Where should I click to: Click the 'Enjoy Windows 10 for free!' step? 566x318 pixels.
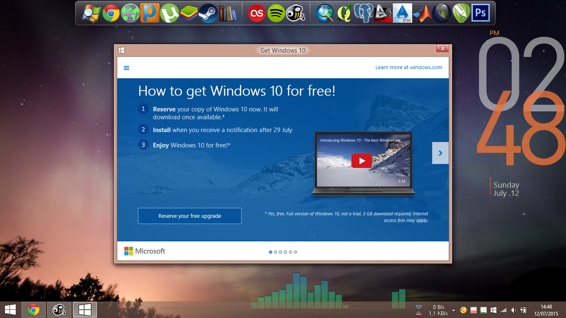coord(191,145)
